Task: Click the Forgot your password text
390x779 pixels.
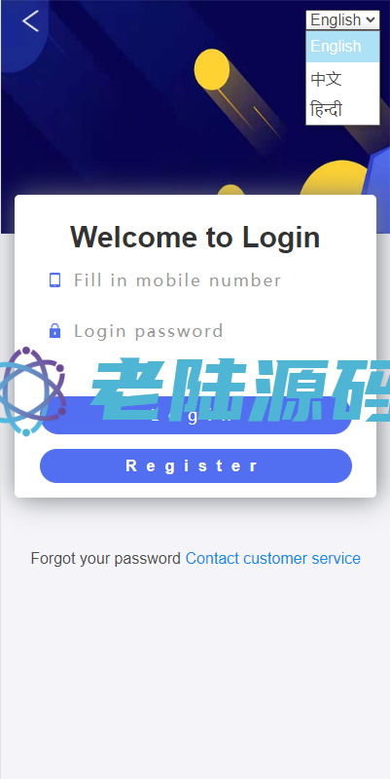Action: coord(106,558)
